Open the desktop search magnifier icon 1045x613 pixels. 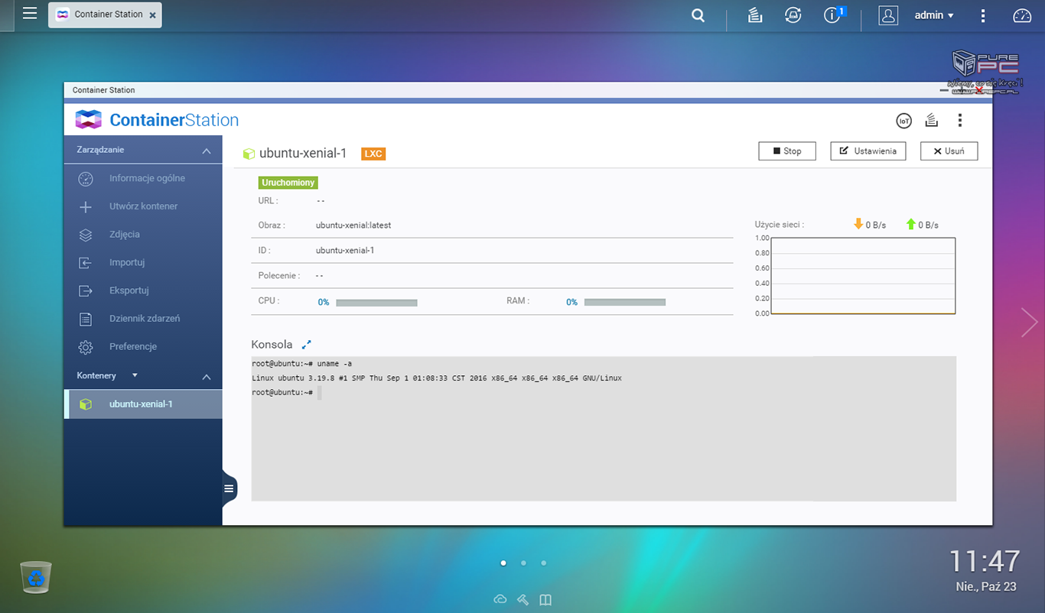[x=698, y=15]
